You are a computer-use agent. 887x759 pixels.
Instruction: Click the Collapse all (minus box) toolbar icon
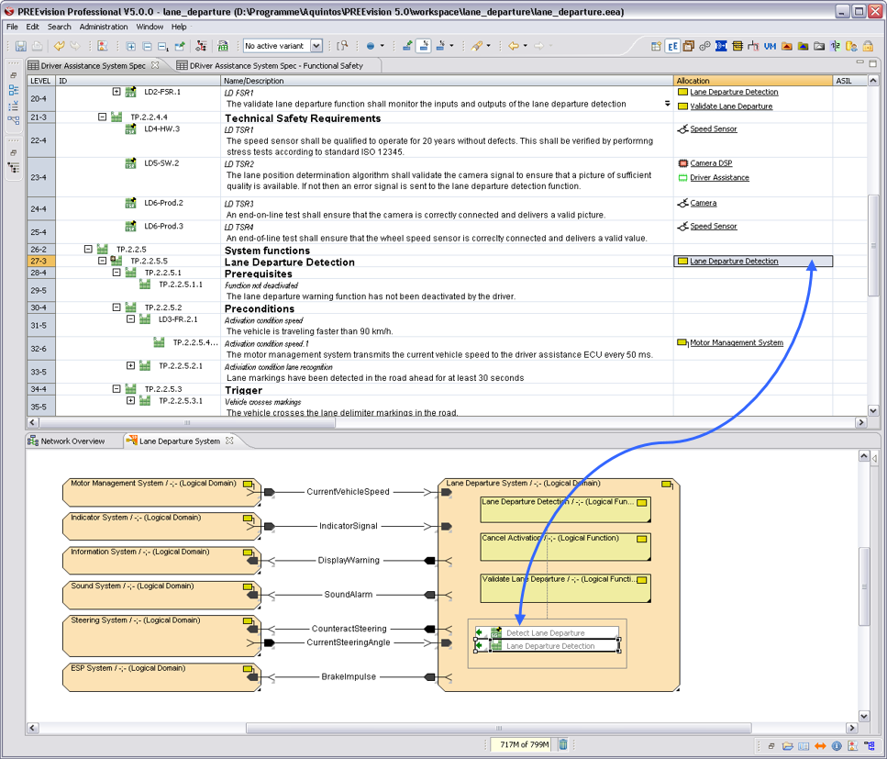click(147, 47)
